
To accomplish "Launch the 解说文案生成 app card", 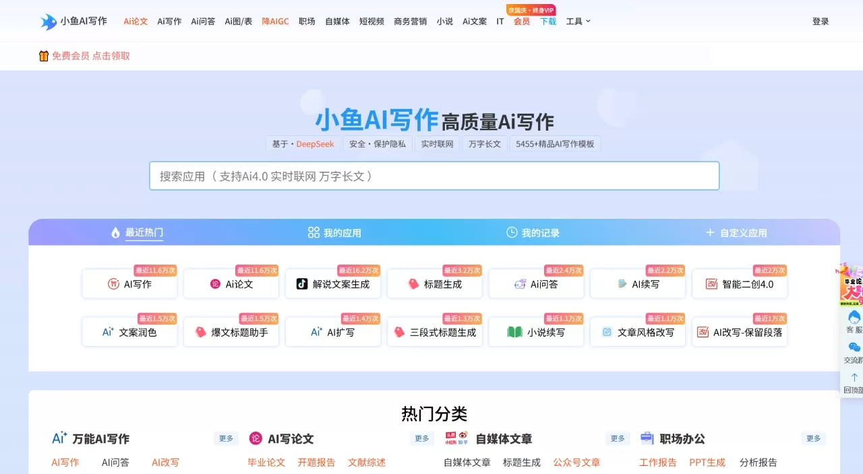I will (333, 284).
